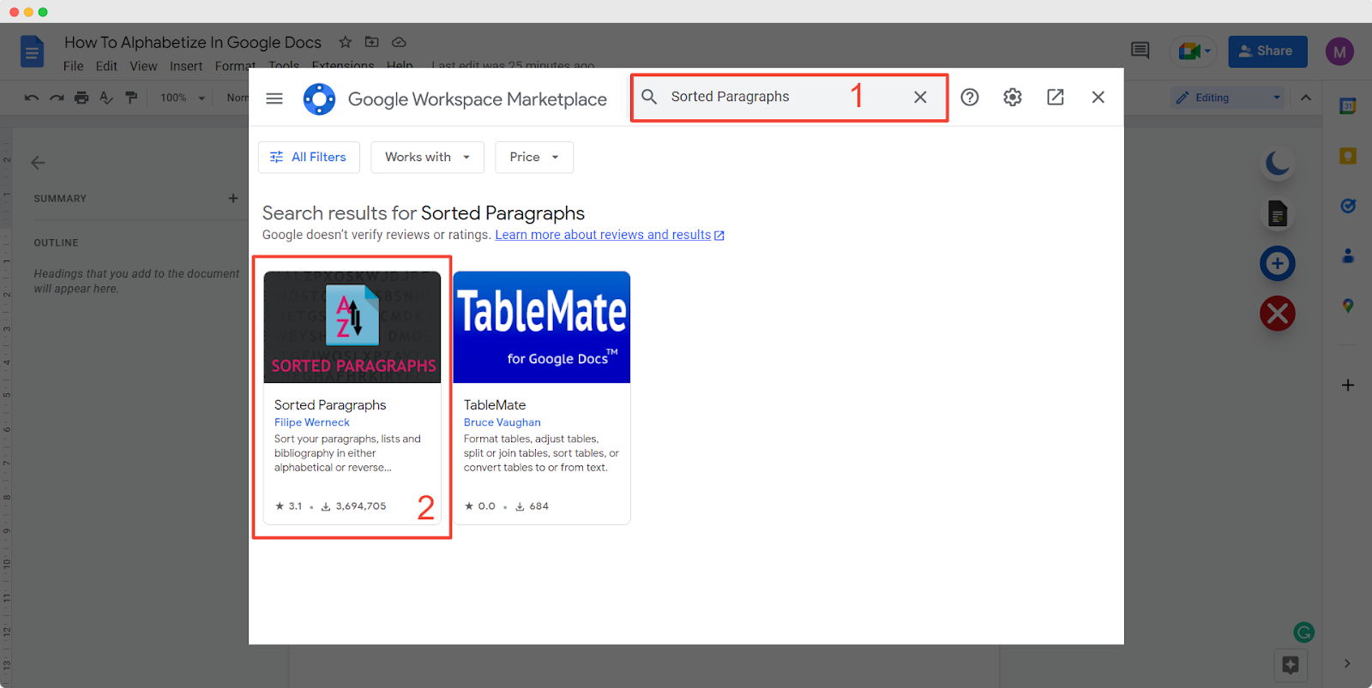Open the TableMate add-on thumbnail
Viewport: 1372px width, 688px height.
coord(542,327)
